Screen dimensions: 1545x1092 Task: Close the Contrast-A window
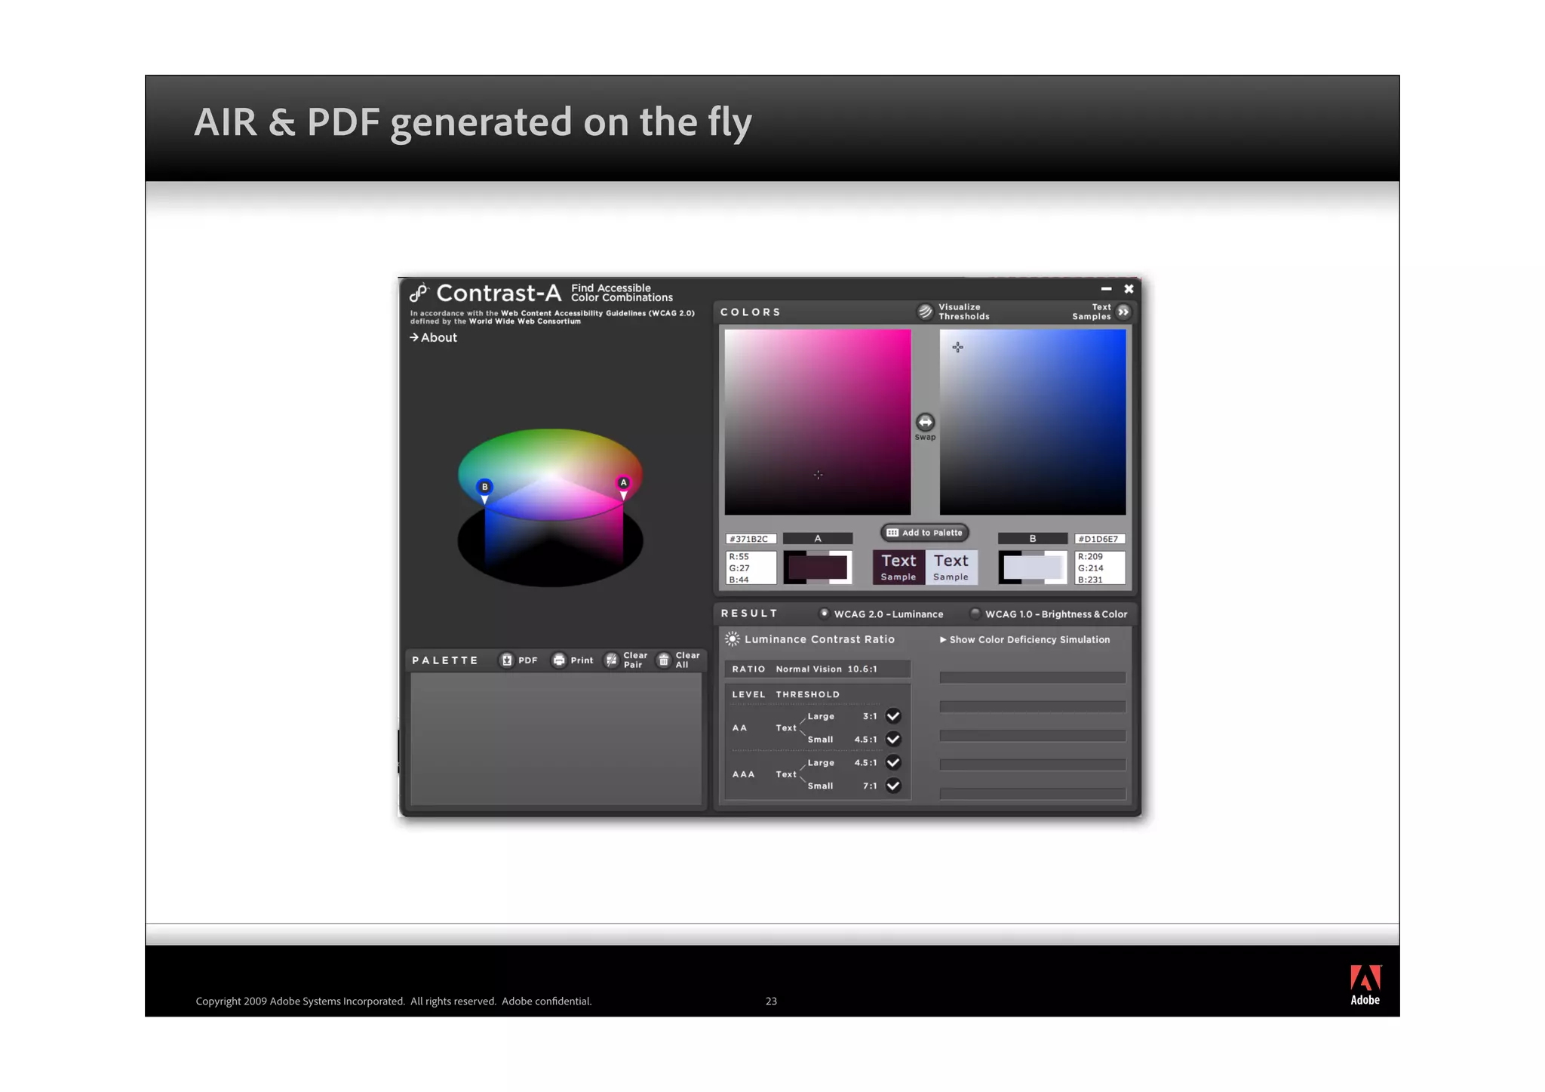(1129, 289)
